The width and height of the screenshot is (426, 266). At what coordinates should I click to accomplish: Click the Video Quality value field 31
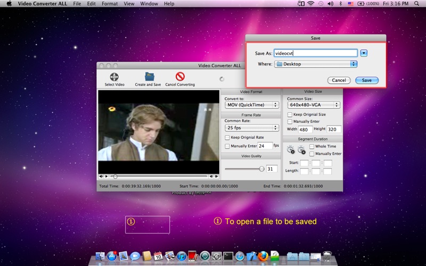272,169
